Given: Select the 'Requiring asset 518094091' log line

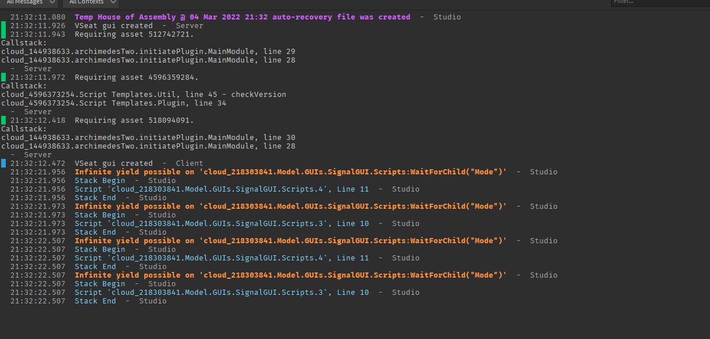Looking at the screenshot, I should (135, 120).
